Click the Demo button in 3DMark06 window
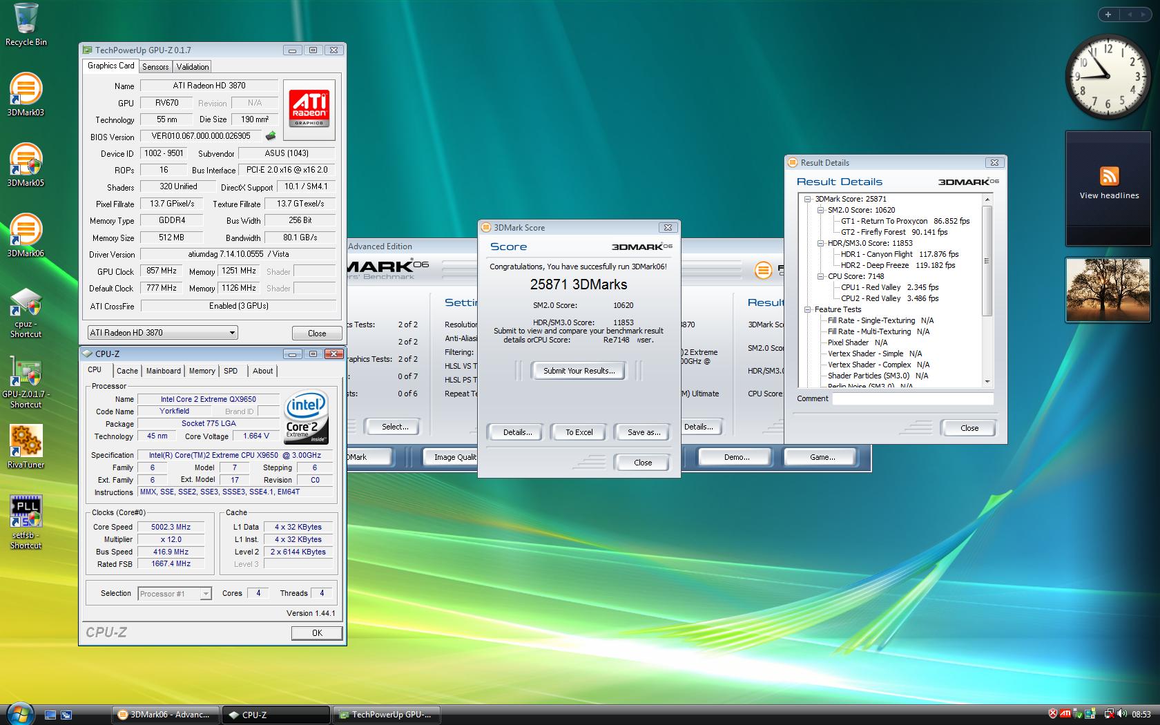This screenshot has width=1160, height=725. [736, 457]
